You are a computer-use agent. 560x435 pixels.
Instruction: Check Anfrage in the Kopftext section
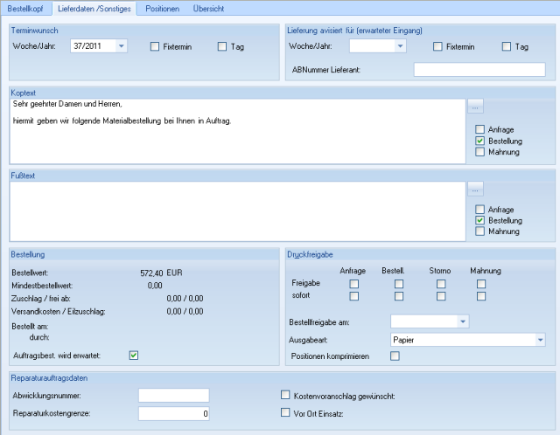coord(479,130)
